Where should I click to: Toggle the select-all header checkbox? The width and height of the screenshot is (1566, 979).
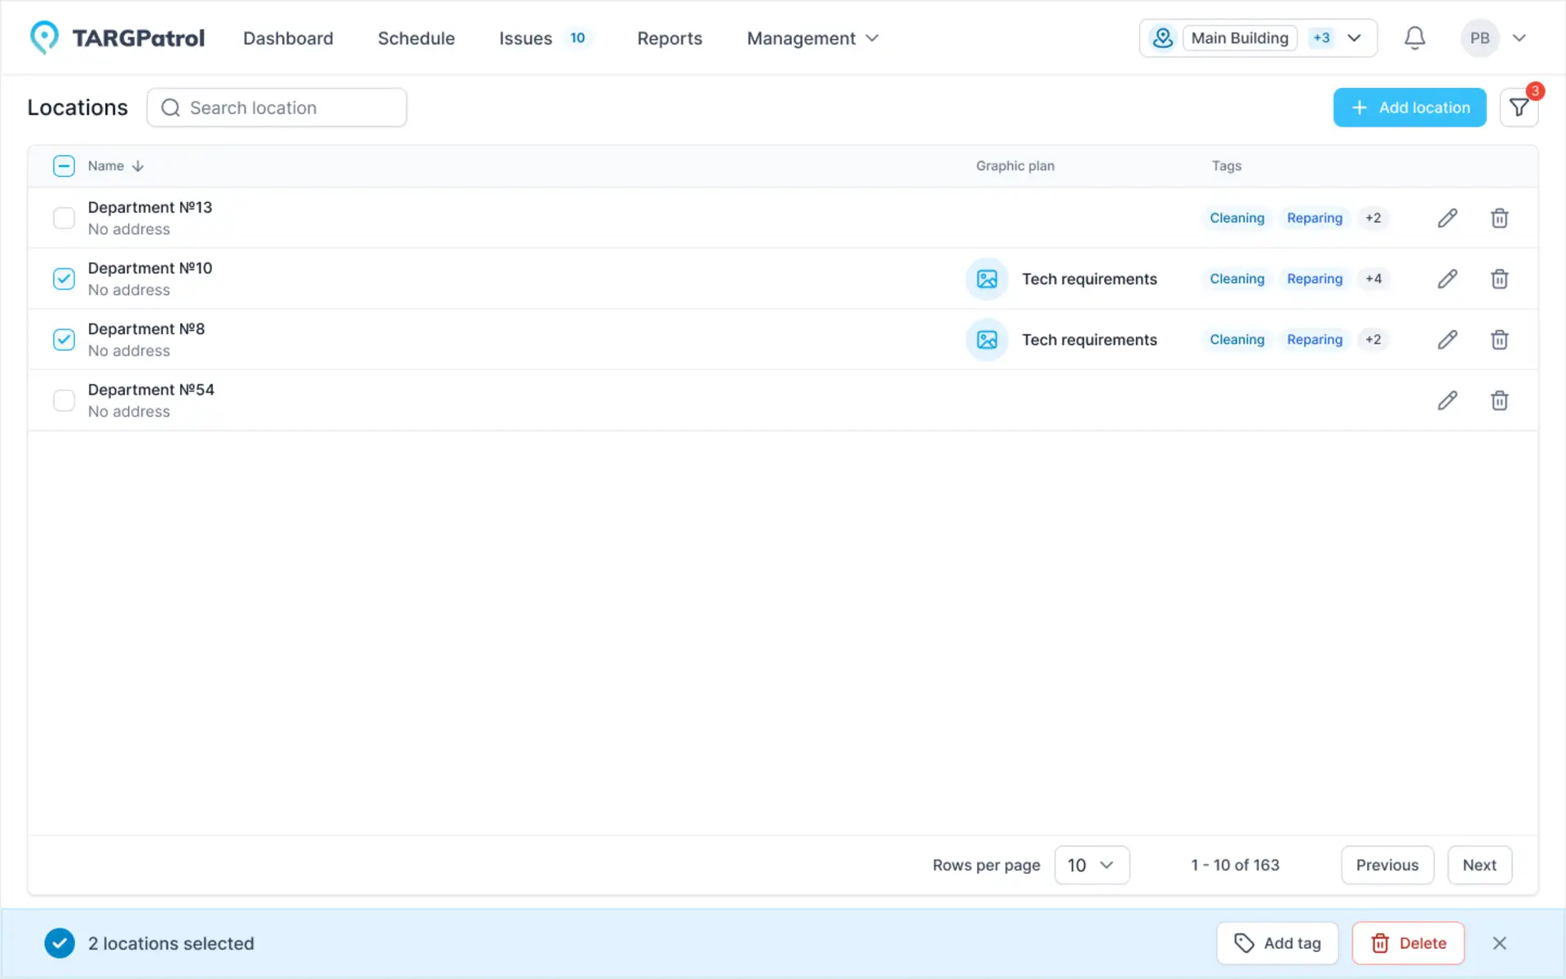point(64,166)
